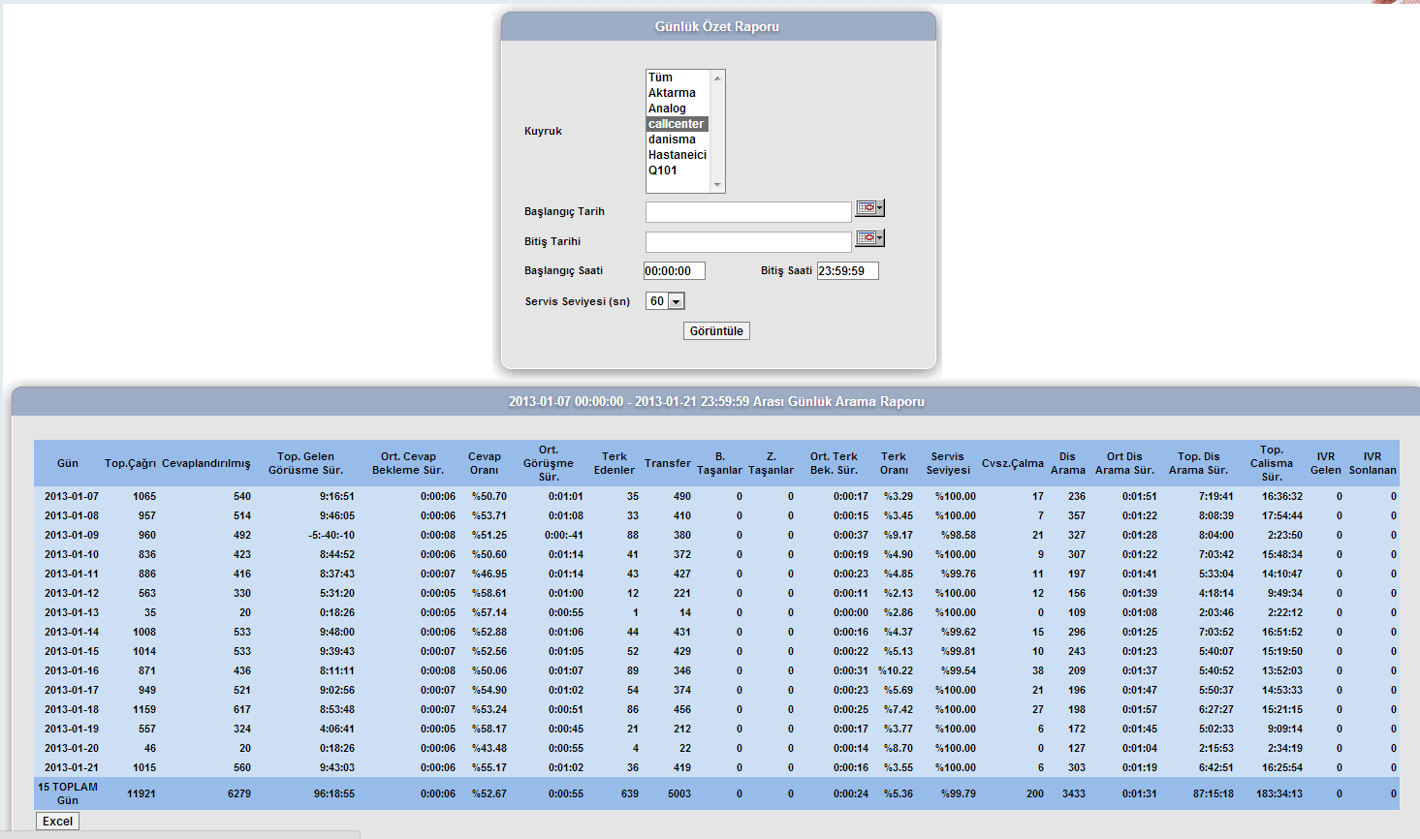This screenshot has height=839, width=1420.
Task: Click the Günlük Özet Raporu panel title
Action: (x=717, y=27)
